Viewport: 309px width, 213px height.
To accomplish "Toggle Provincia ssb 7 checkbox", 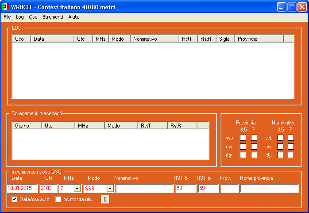I will pos(254,138).
